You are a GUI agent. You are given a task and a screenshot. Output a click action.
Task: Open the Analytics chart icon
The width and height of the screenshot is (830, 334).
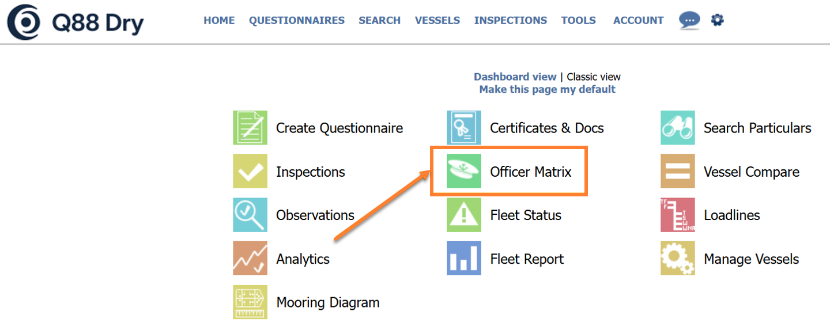[x=250, y=259]
